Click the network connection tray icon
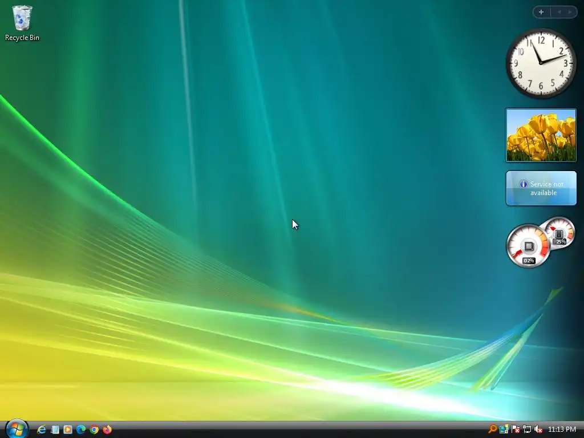This screenshot has width=584, height=438. click(526, 429)
